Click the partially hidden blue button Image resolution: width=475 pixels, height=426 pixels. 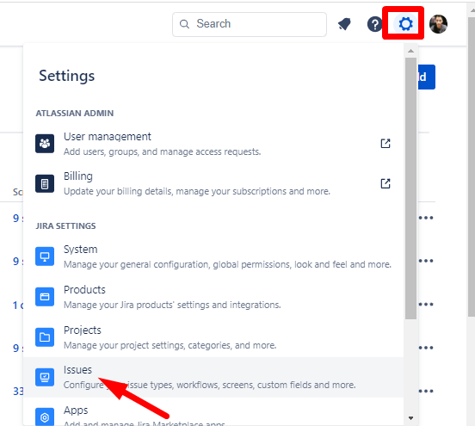pyautogui.click(x=427, y=77)
